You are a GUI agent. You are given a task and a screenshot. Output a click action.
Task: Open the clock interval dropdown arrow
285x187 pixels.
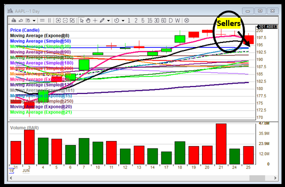point(123,20)
